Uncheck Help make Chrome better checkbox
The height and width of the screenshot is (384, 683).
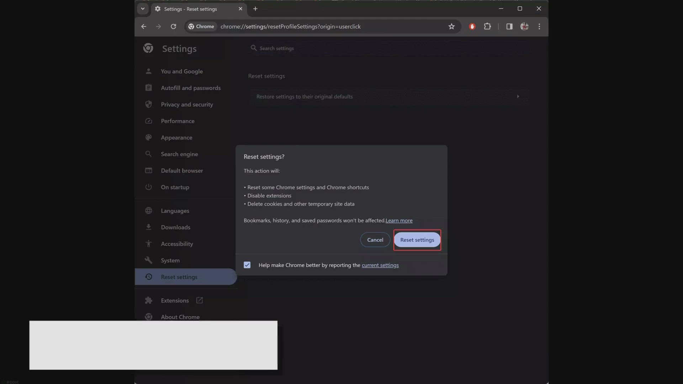coord(247,265)
